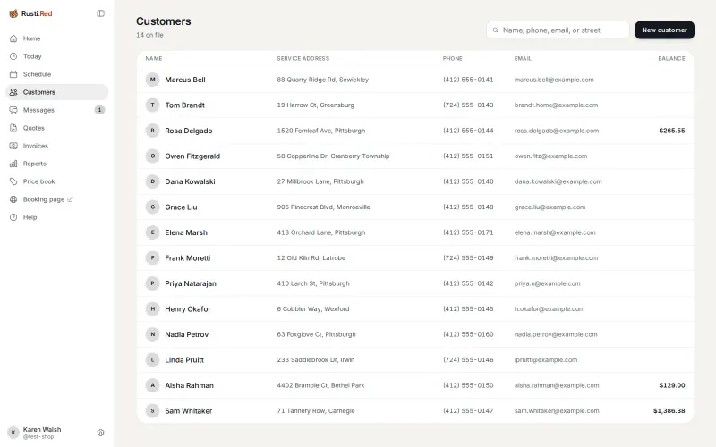
Task: Click address 12 Old Kiln Rd, Latrobe
Action: (311, 258)
